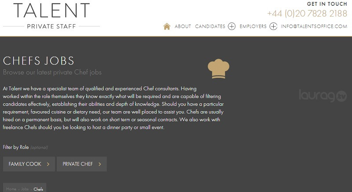
Task: Open the About menu item
Action: [x=183, y=26]
